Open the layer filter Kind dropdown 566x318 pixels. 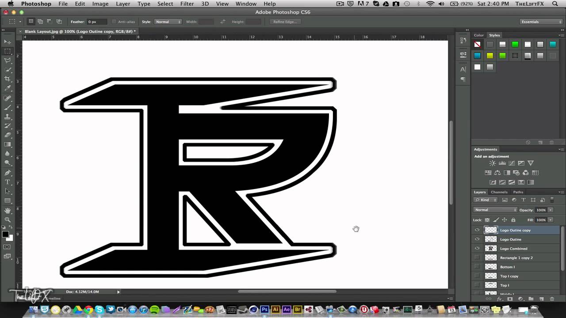(486, 200)
